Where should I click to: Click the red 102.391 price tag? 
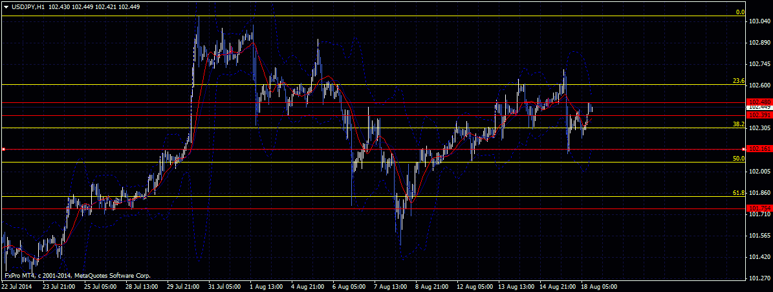pyautogui.click(x=758, y=115)
